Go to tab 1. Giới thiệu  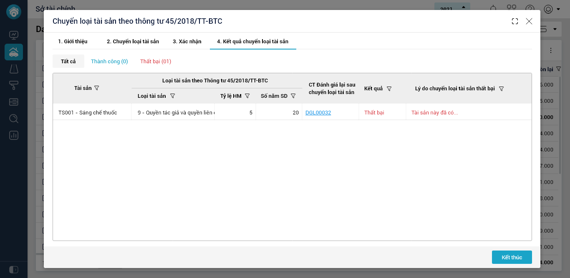(x=73, y=42)
